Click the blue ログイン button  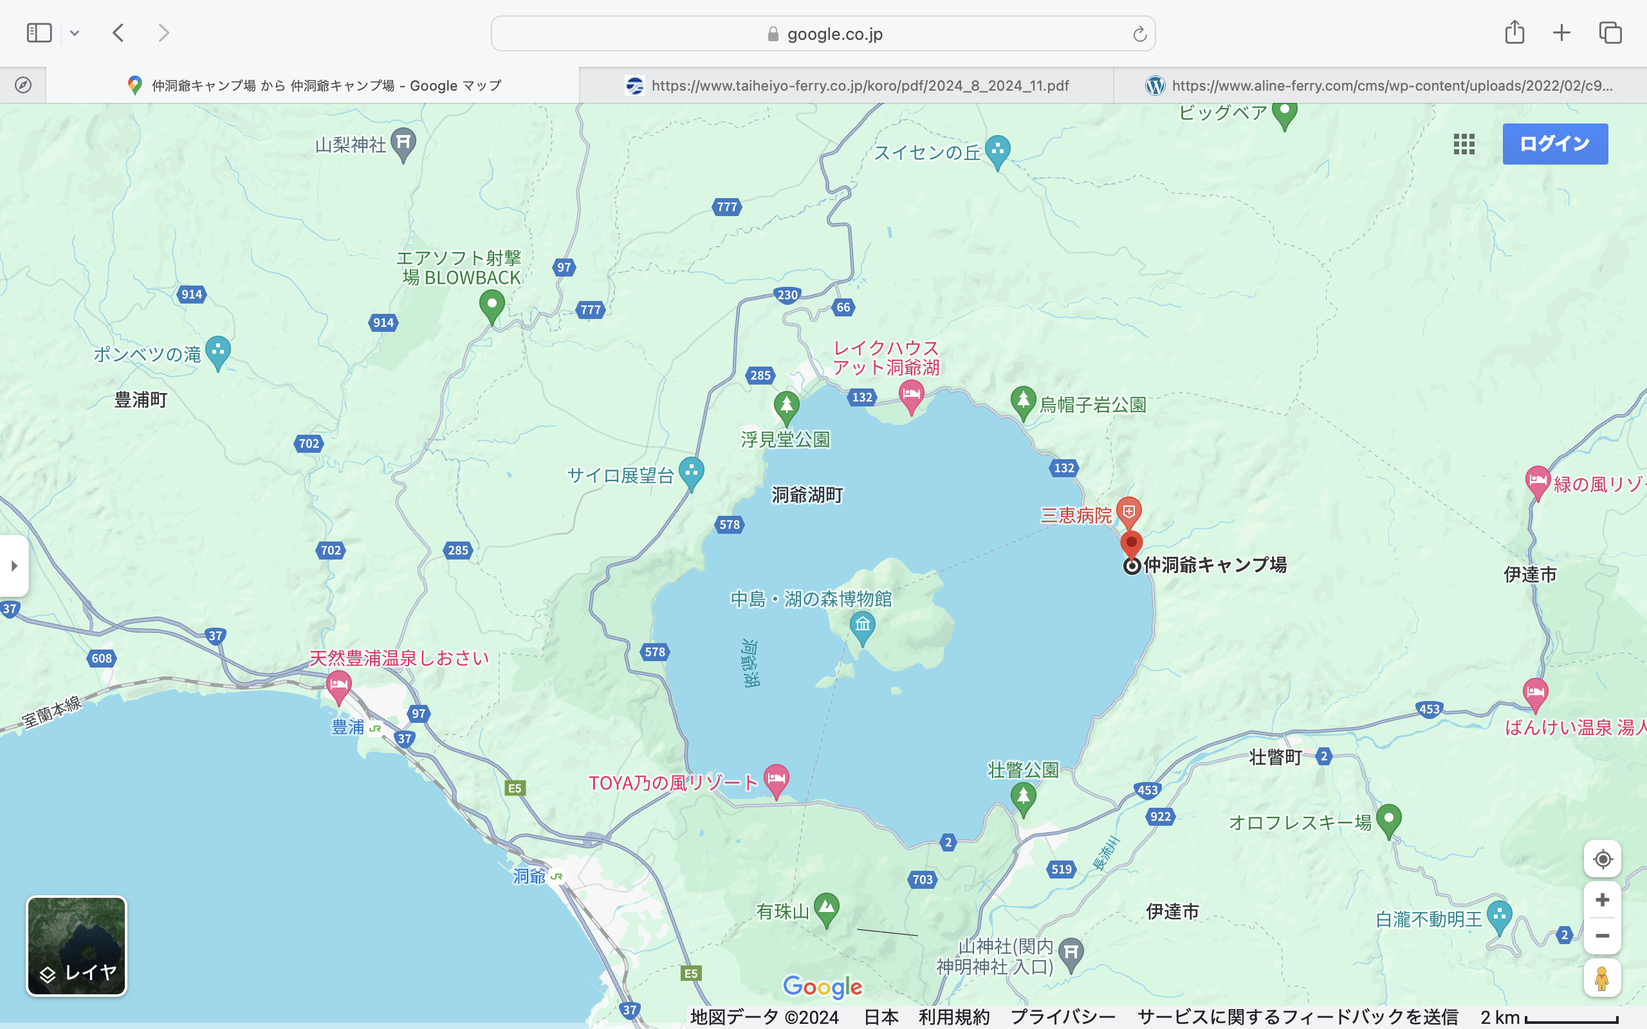point(1554,143)
